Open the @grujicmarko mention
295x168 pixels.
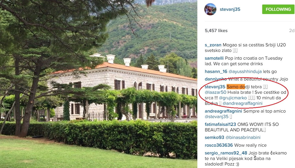click(233, 98)
